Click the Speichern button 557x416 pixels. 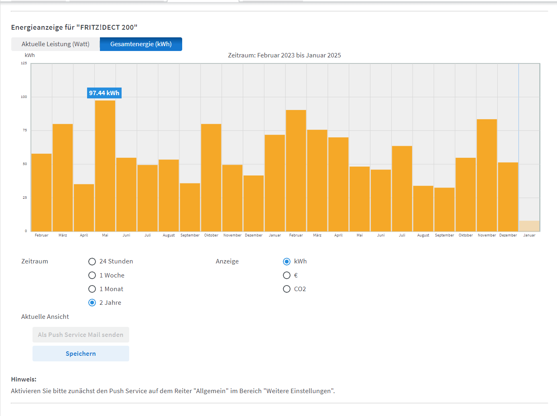tap(81, 354)
